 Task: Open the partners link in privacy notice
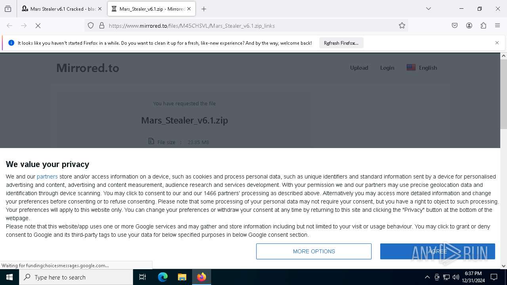coord(47,177)
